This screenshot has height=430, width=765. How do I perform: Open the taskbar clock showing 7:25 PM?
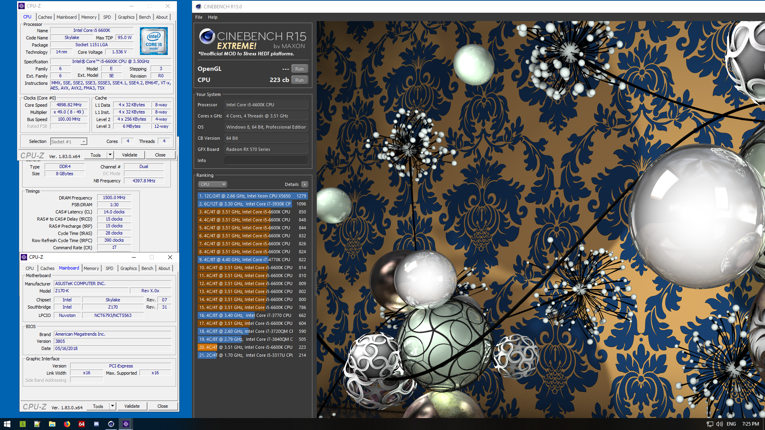coord(750,424)
